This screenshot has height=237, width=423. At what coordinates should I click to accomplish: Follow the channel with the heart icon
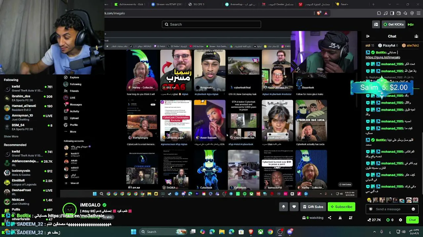294,207
